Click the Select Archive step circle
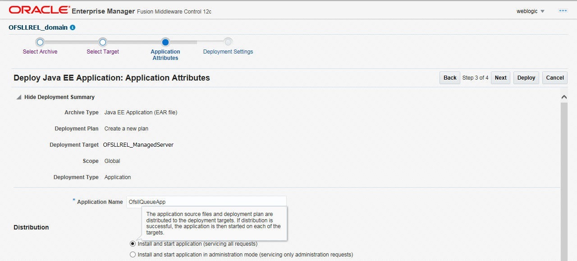 pos(40,42)
